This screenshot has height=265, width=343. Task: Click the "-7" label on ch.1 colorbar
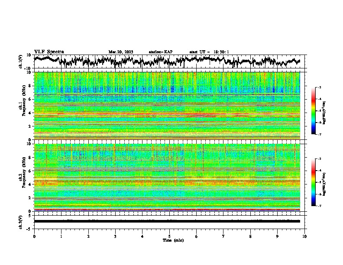320,134
